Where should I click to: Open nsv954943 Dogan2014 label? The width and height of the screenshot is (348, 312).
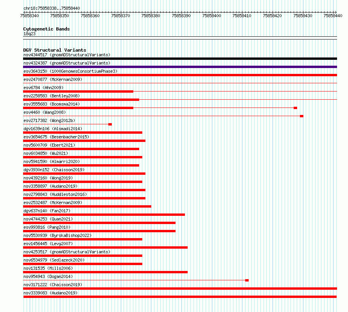coord(48,276)
